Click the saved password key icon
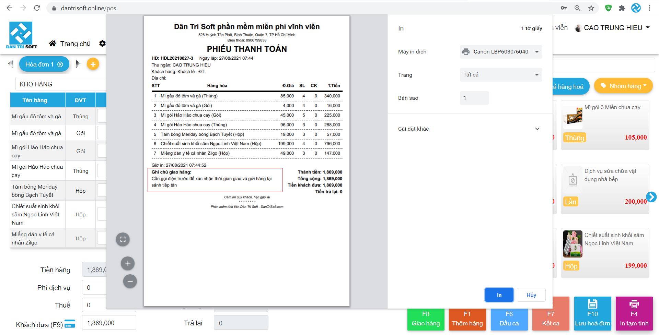 tap(564, 8)
